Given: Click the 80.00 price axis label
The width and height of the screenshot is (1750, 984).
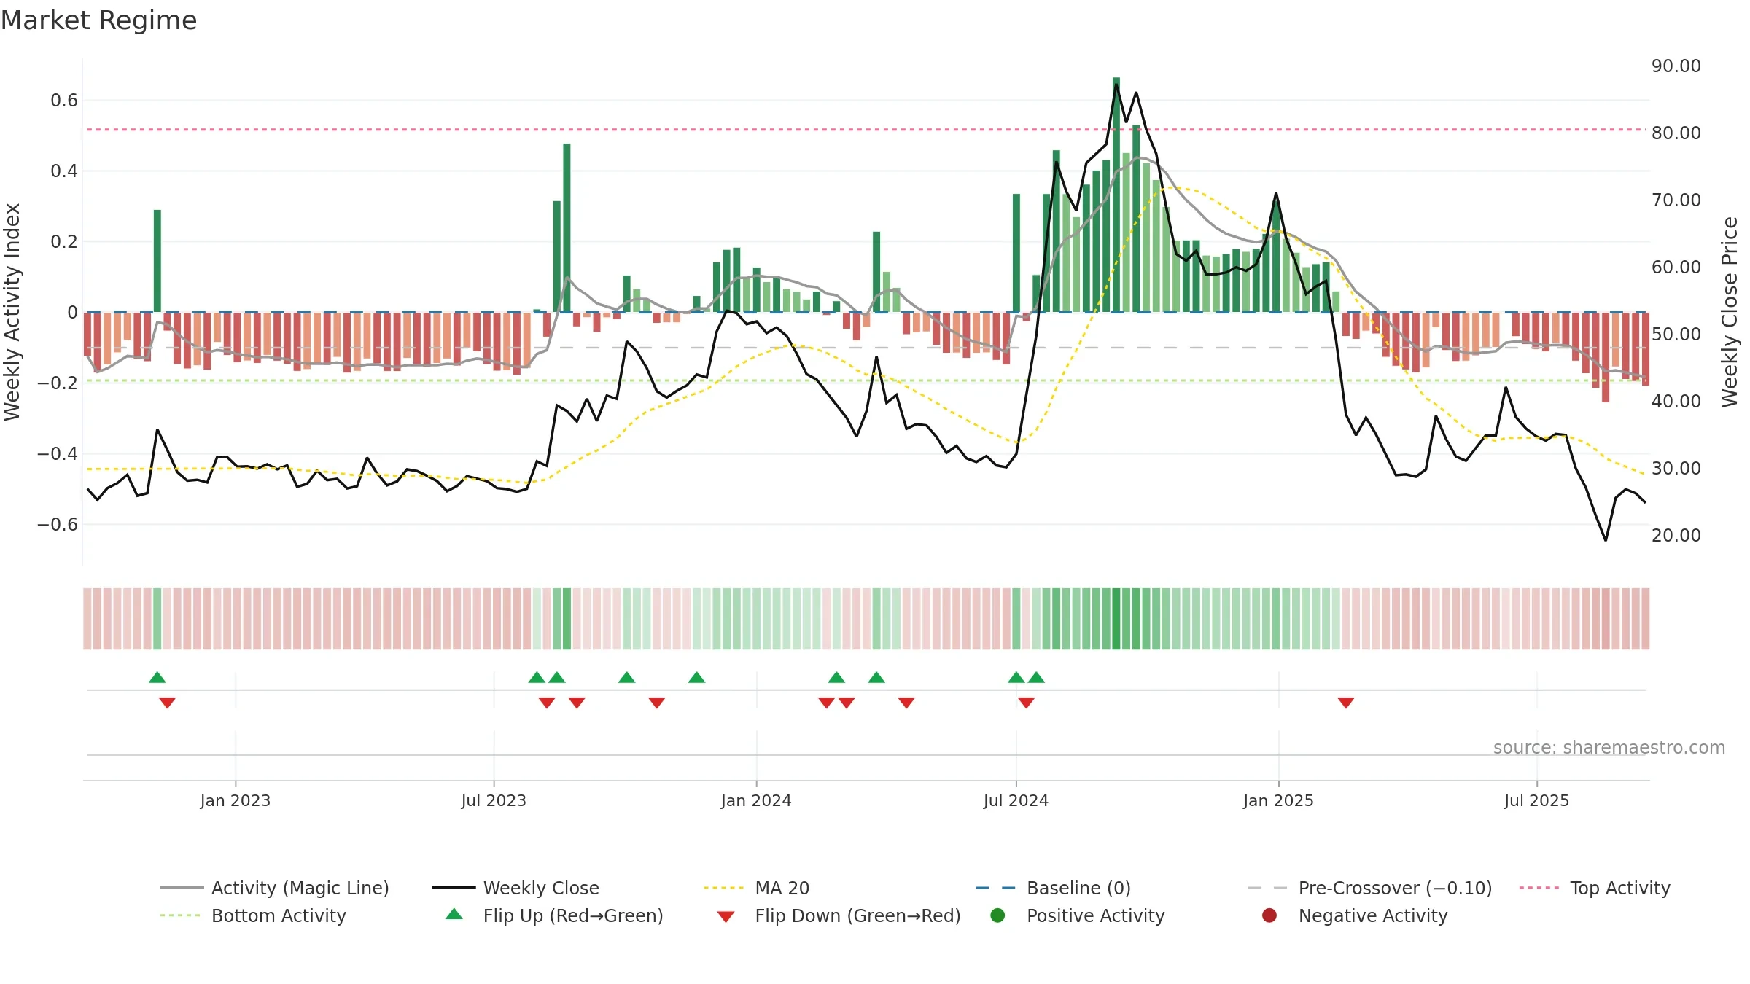Looking at the screenshot, I should click(x=1676, y=133).
